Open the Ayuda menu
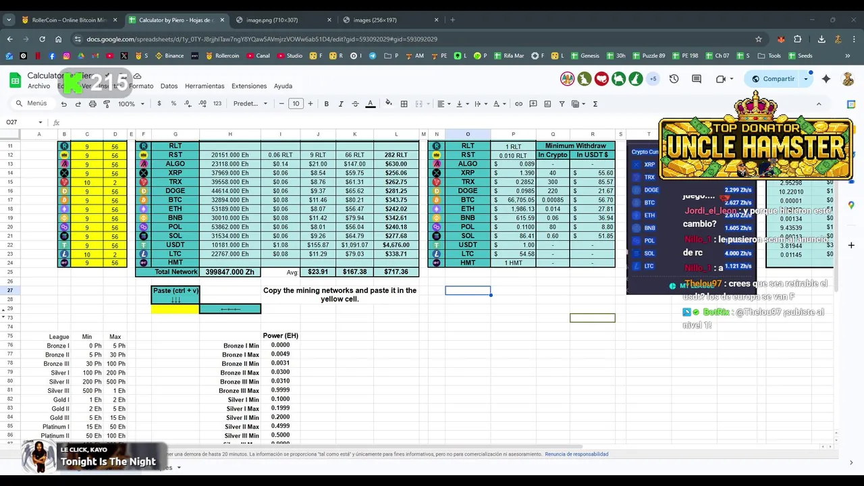 click(283, 86)
